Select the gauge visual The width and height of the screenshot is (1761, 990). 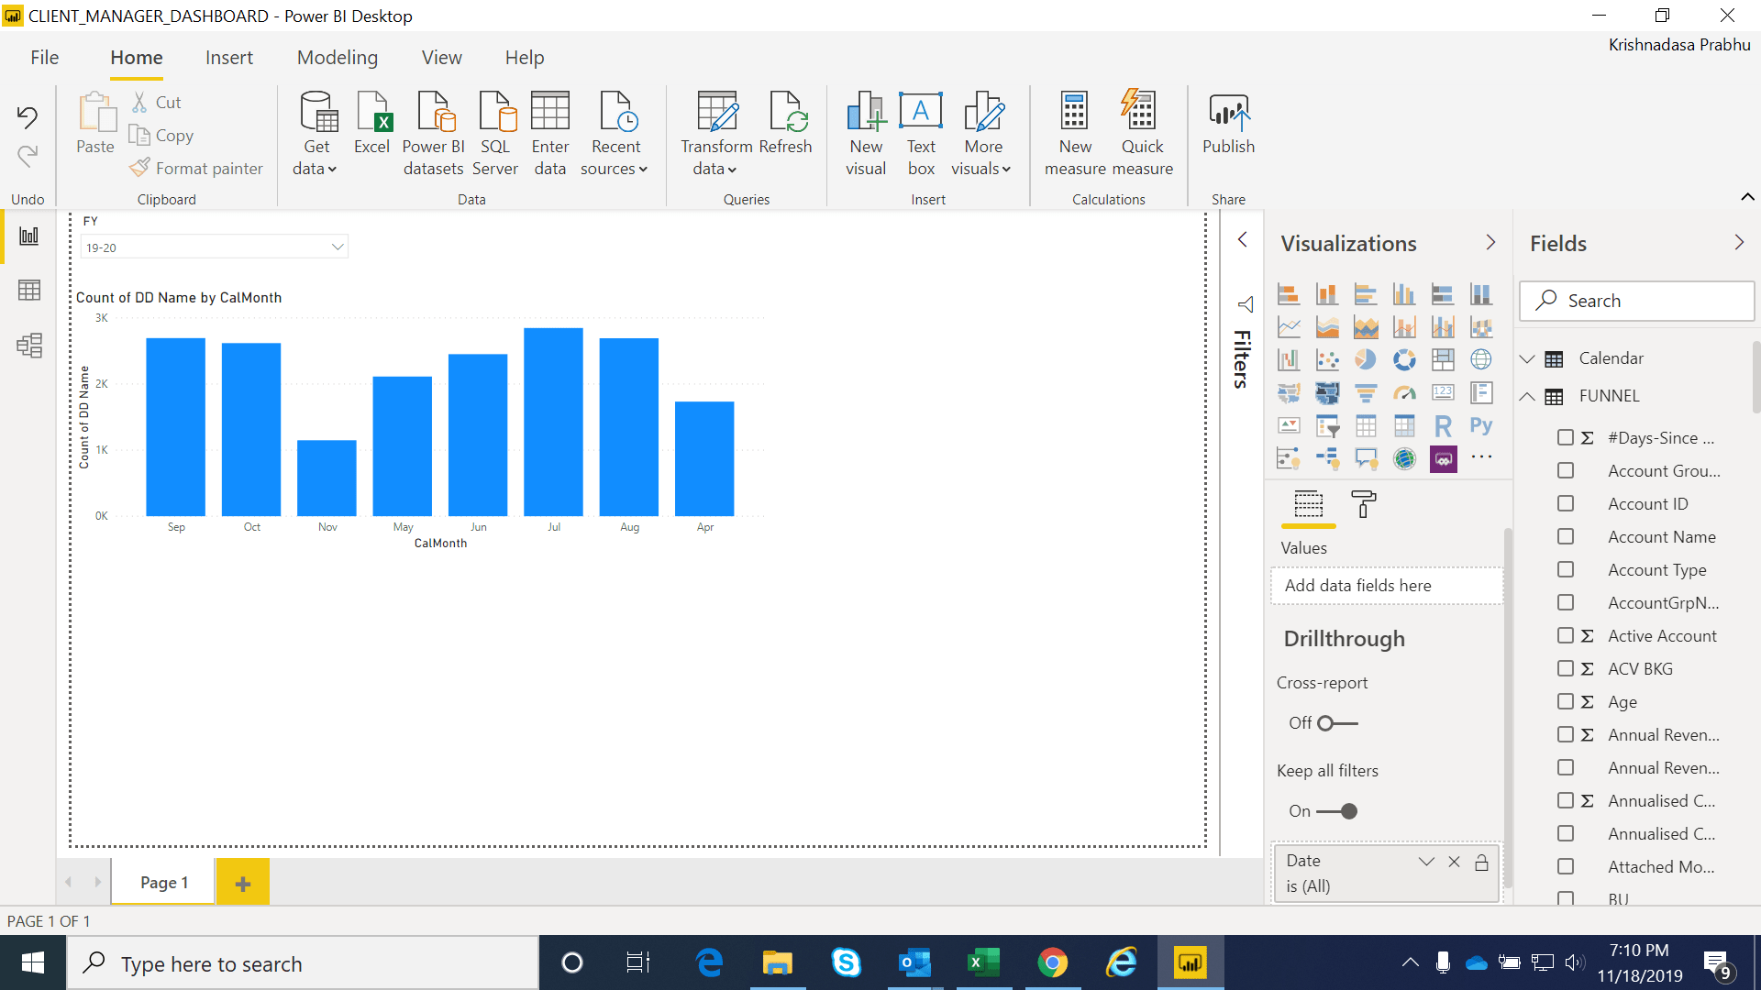pyautogui.click(x=1404, y=393)
